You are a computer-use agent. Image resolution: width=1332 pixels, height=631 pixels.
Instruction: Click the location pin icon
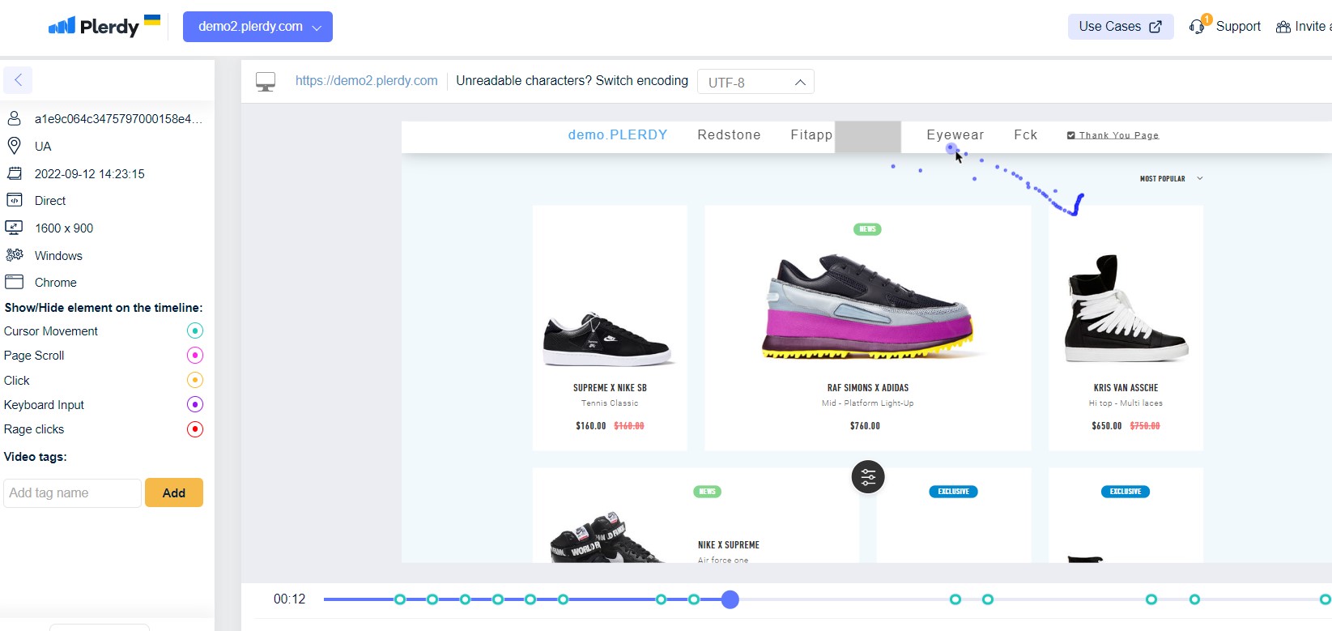tap(14, 146)
